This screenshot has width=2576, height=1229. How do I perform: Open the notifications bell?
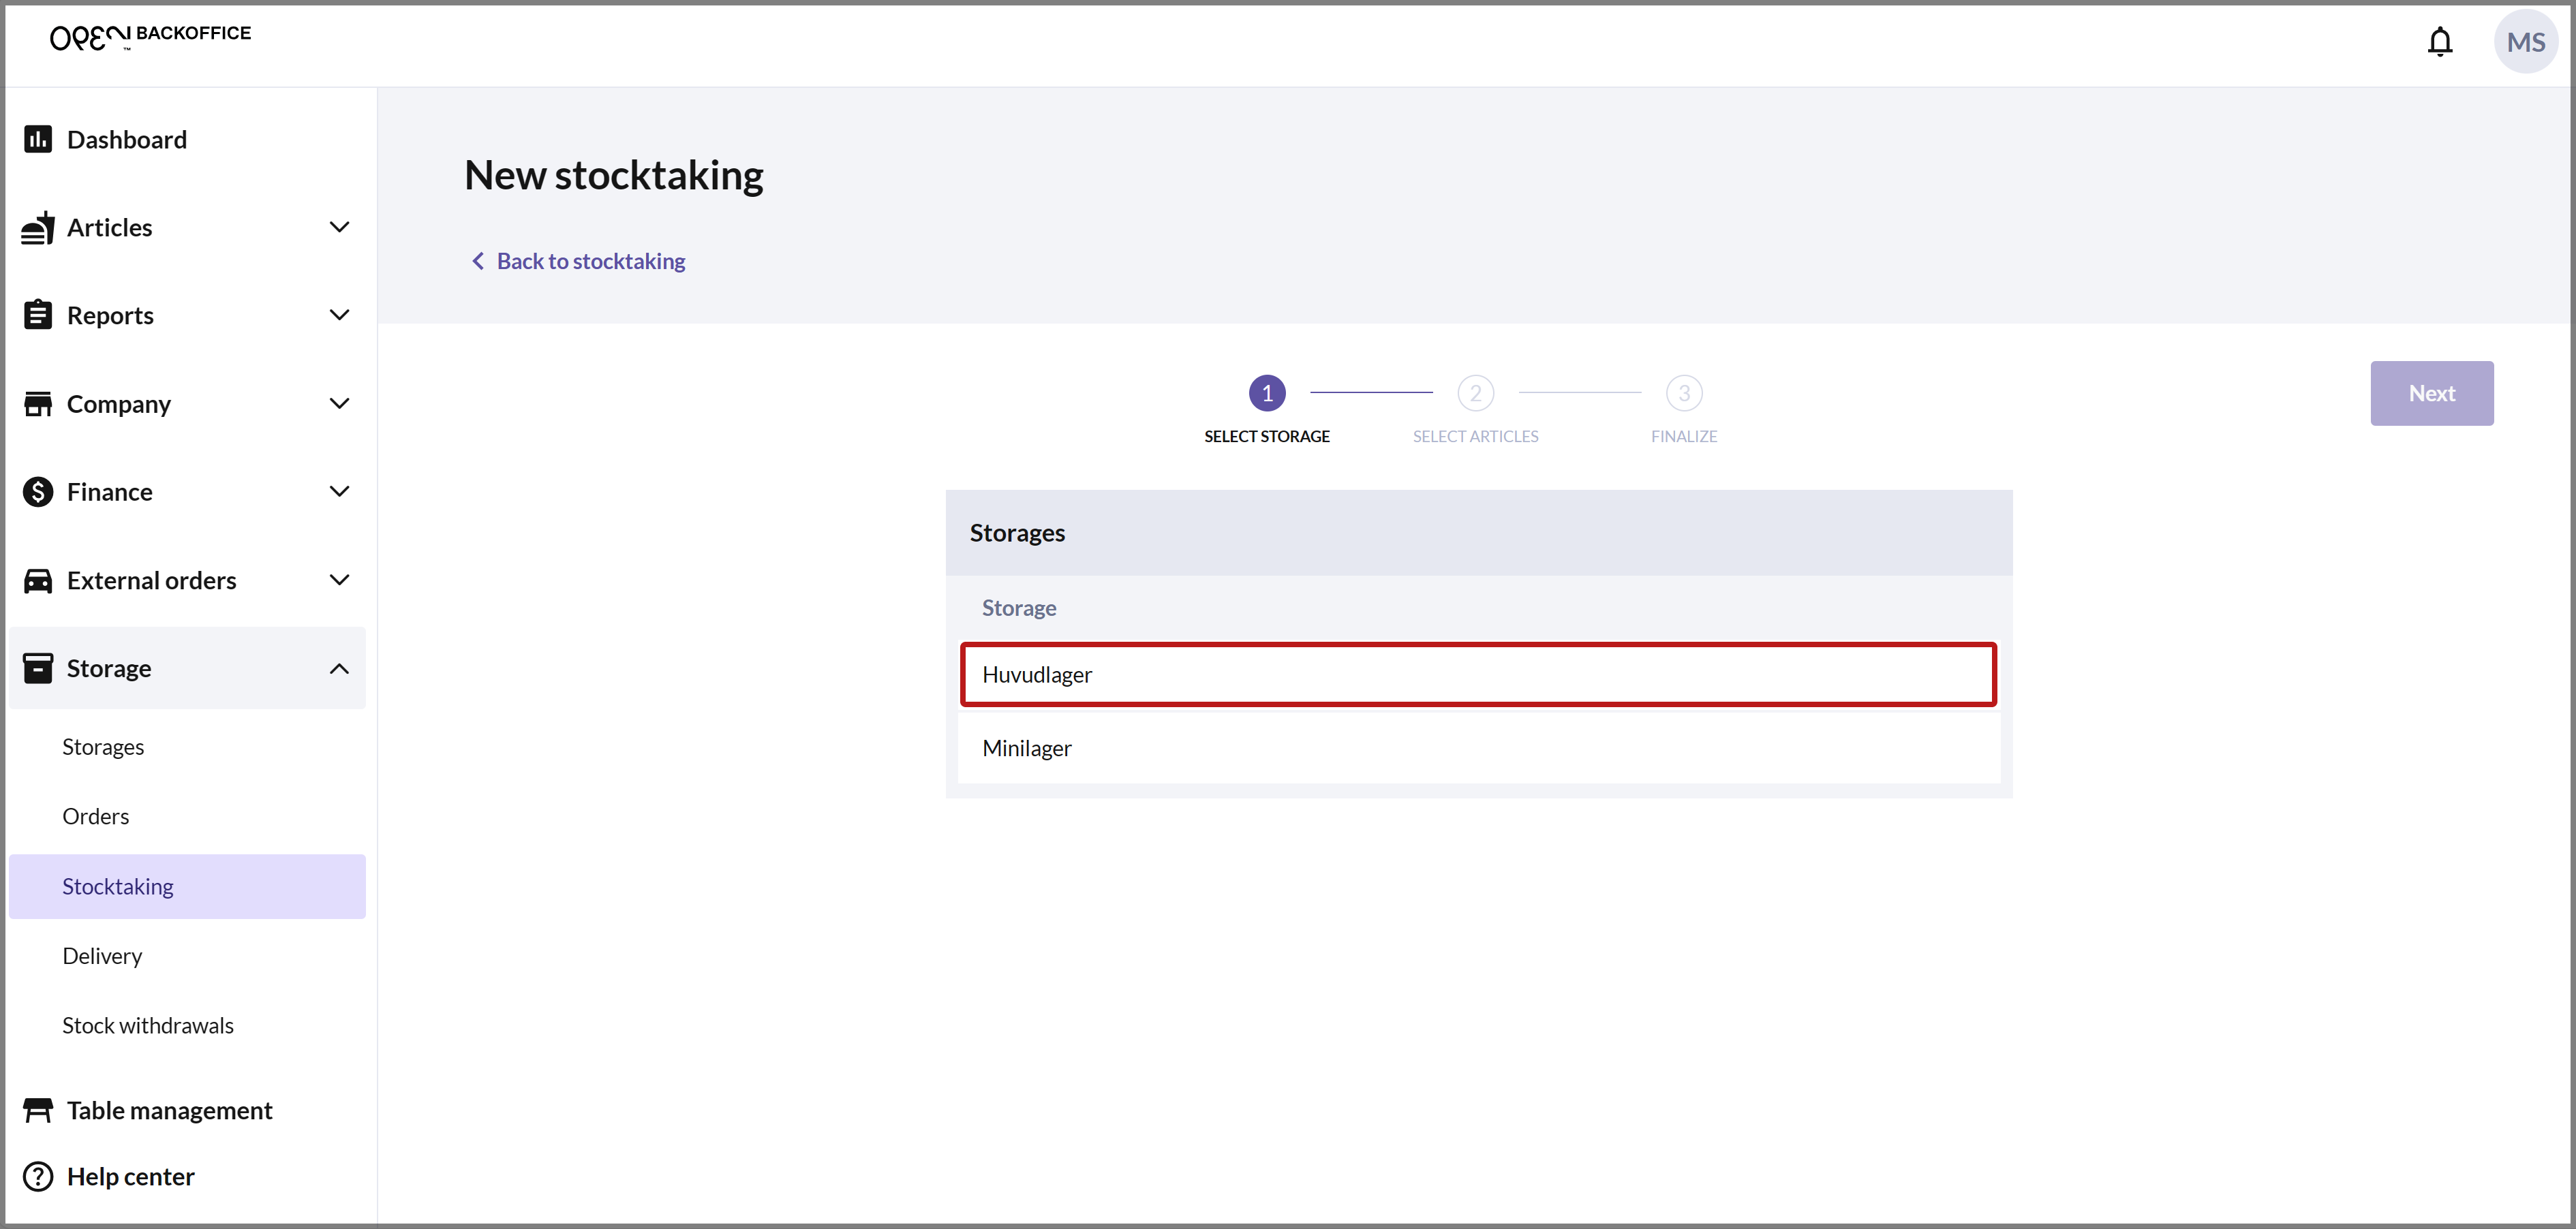[x=2440, y=42]
